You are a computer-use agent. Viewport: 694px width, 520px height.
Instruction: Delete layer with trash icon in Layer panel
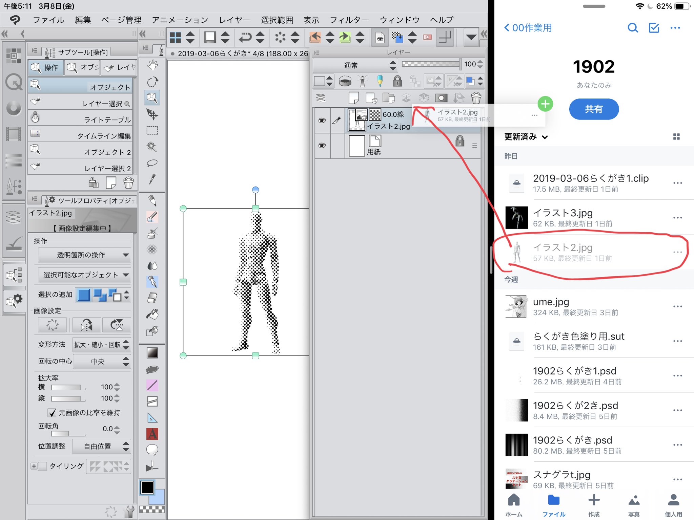point(476,98)
